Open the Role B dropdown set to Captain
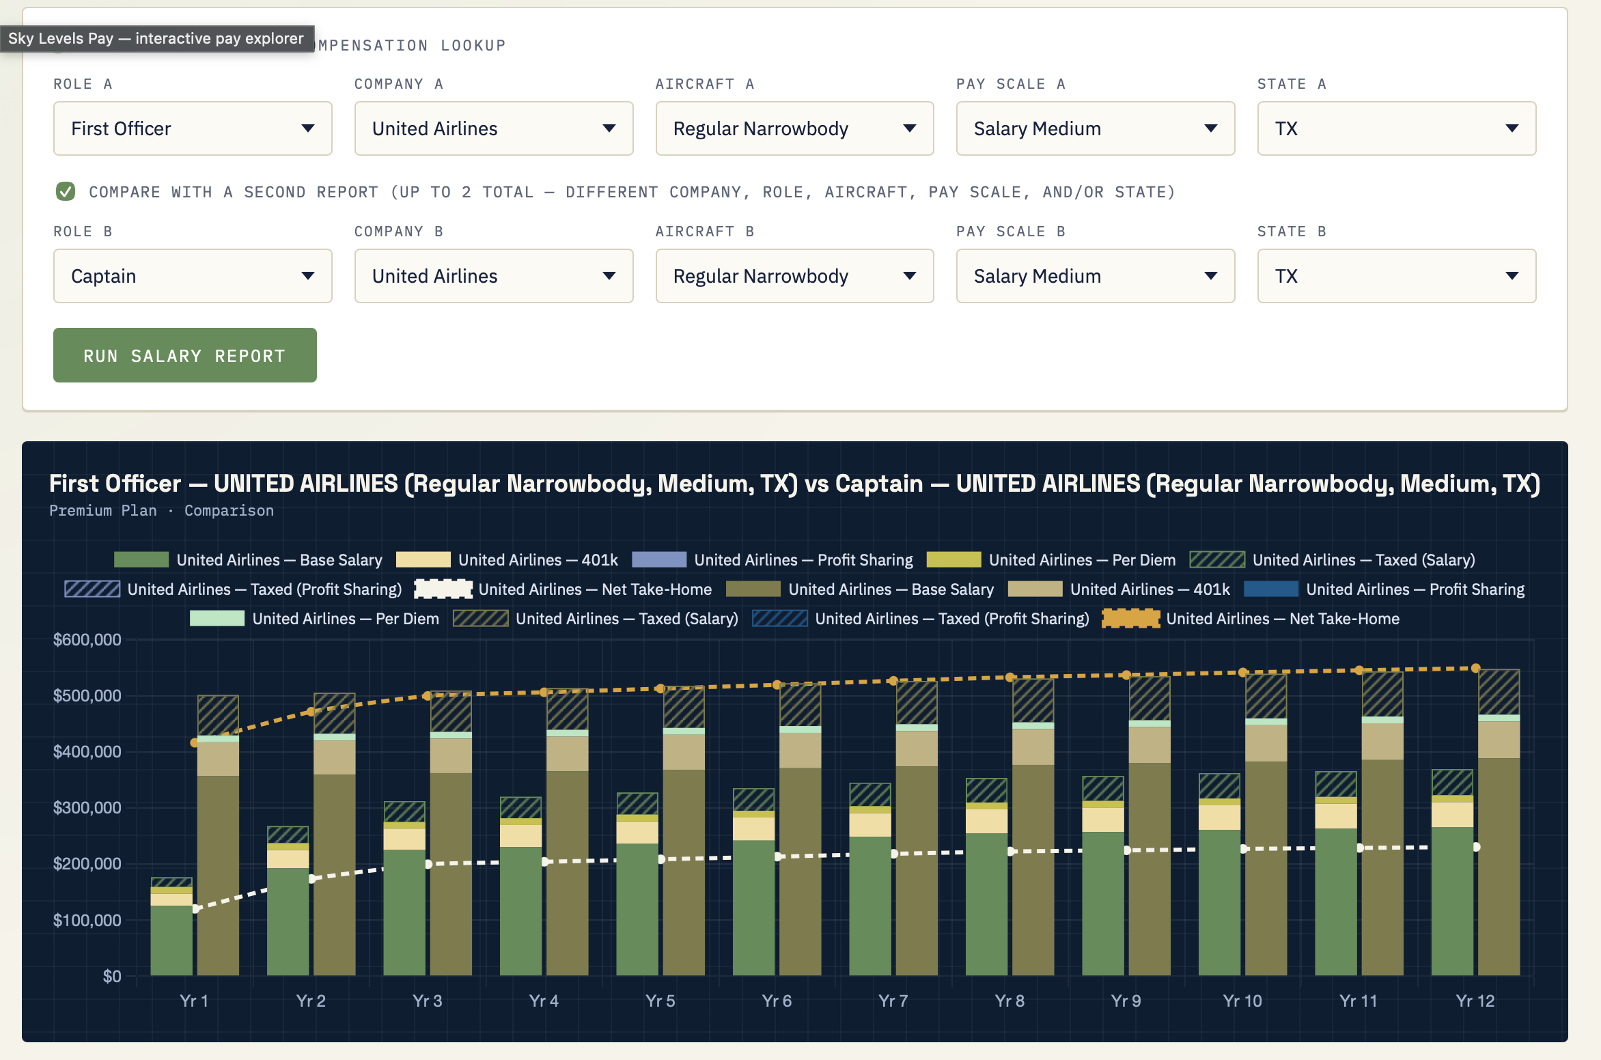1601x1060 pixels. 193,276
